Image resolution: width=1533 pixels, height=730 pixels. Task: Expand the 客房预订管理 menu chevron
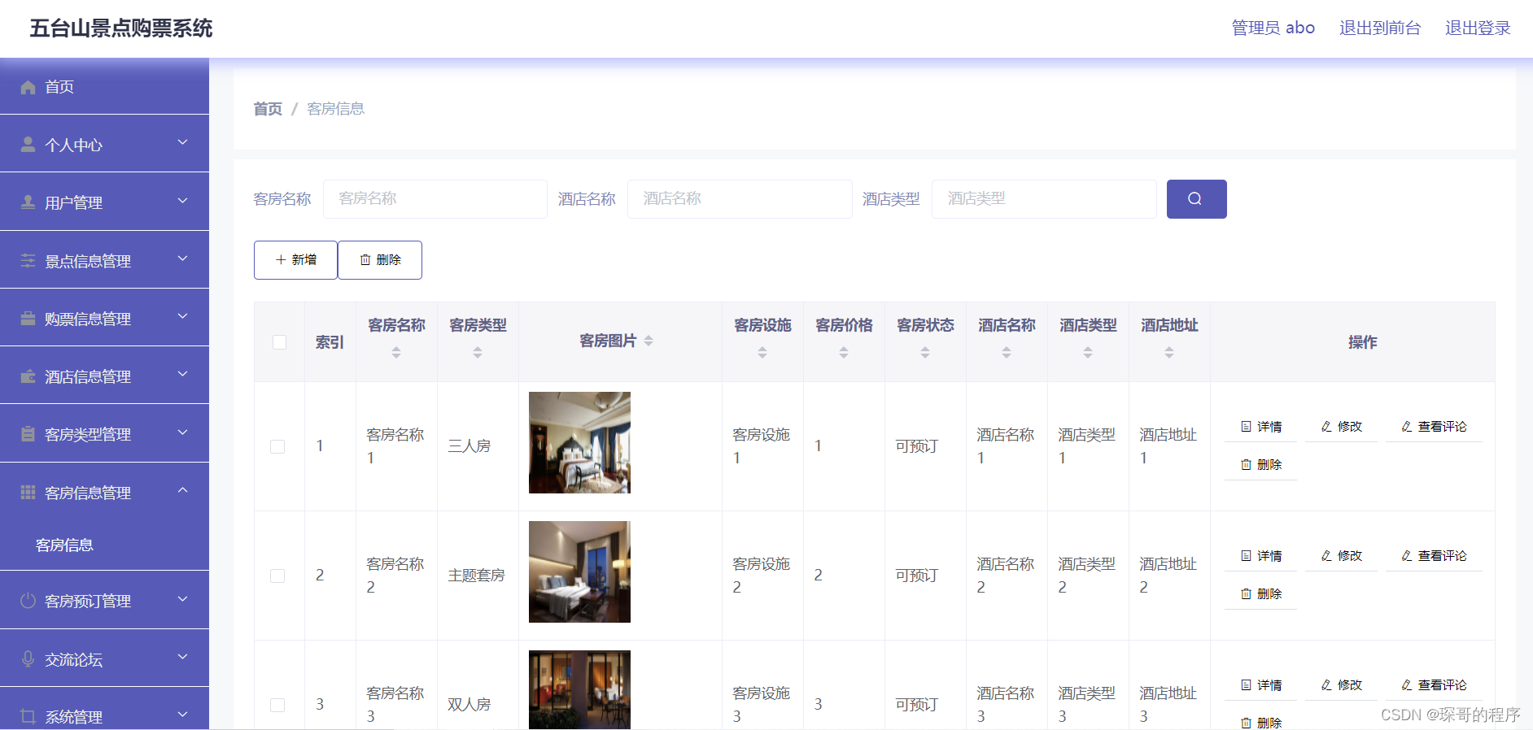click(x=182, y=599)
